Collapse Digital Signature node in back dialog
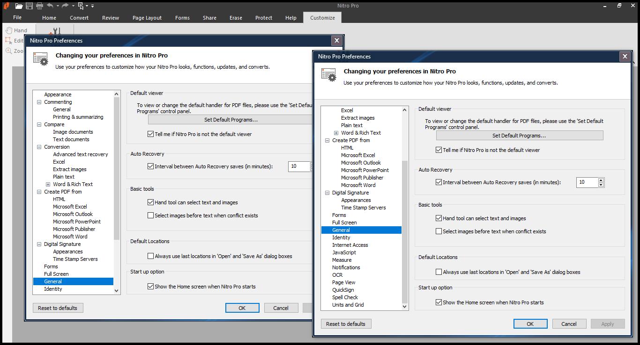 [x=39, y=244]
